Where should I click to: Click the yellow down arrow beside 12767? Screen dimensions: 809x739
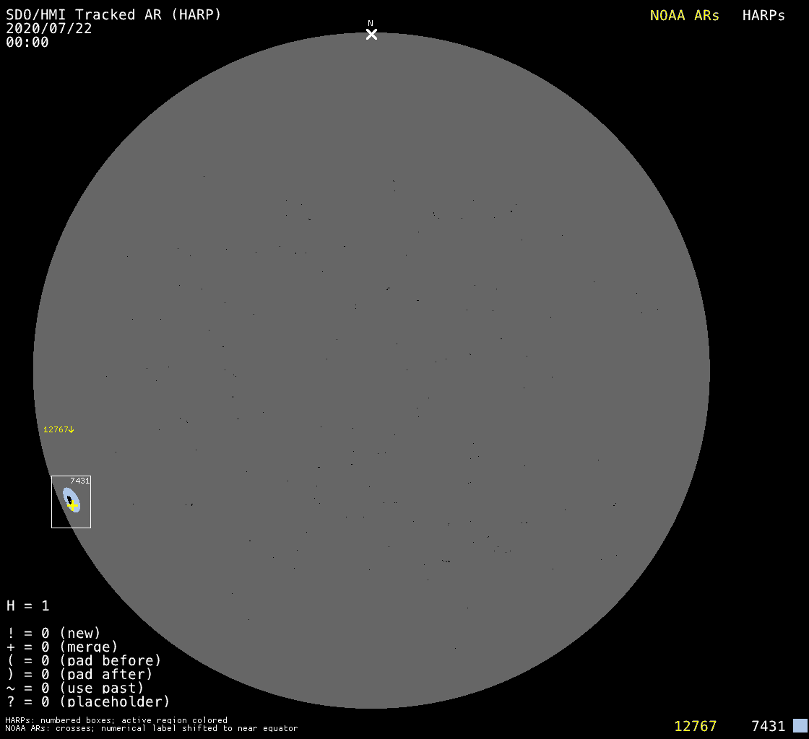click(72, 429)
